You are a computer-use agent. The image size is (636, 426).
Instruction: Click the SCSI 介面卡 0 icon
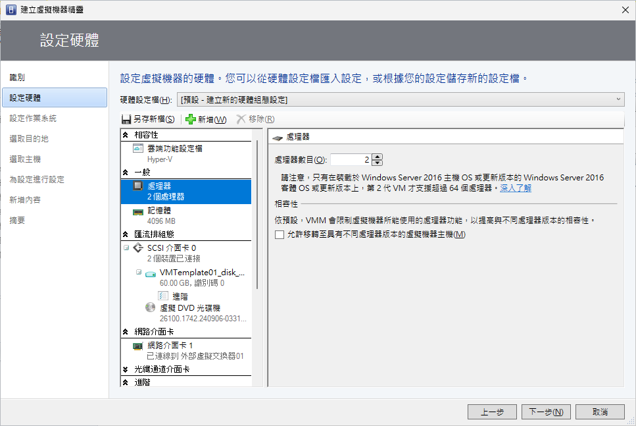[138, 248]
